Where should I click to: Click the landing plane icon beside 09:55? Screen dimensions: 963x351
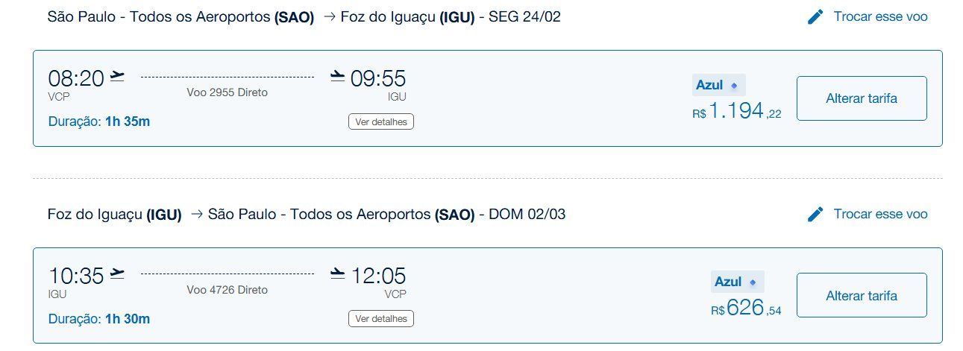[337, 76]
